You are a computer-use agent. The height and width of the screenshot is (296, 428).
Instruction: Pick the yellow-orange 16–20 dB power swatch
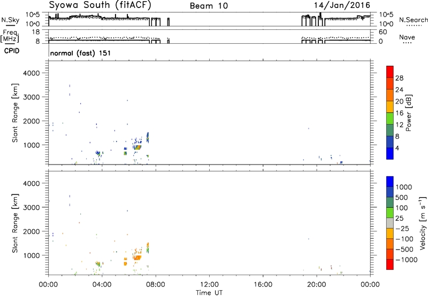390,107
